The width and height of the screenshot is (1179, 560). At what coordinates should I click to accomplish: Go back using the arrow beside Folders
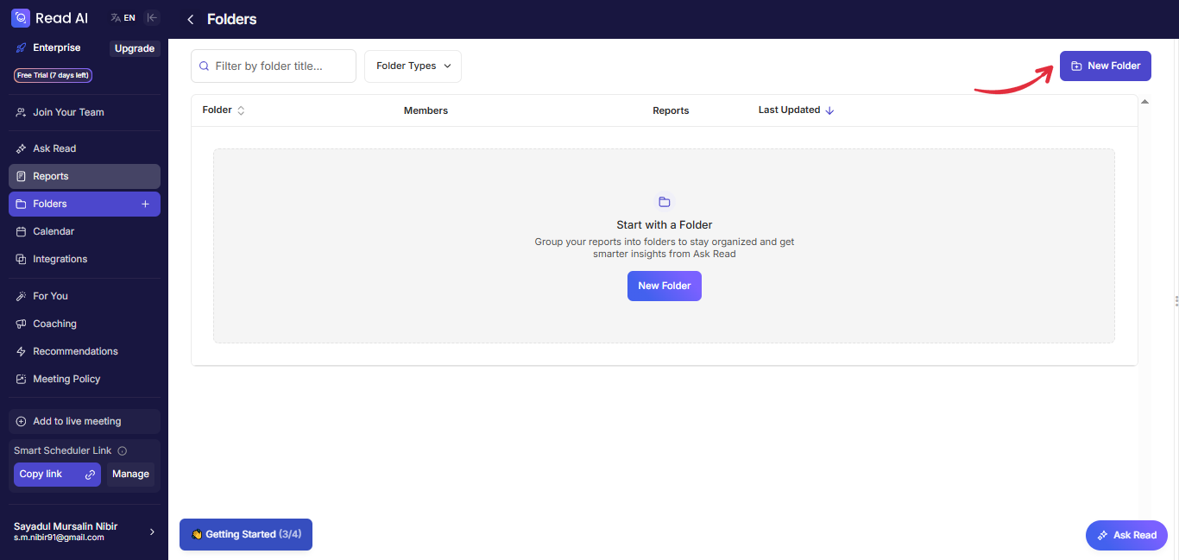[x=191, y=20]
